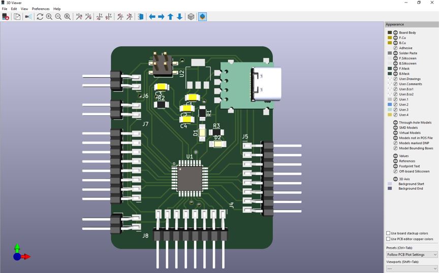
Task: Zoom in on the 3D view
Action: [x=49, y=17]
